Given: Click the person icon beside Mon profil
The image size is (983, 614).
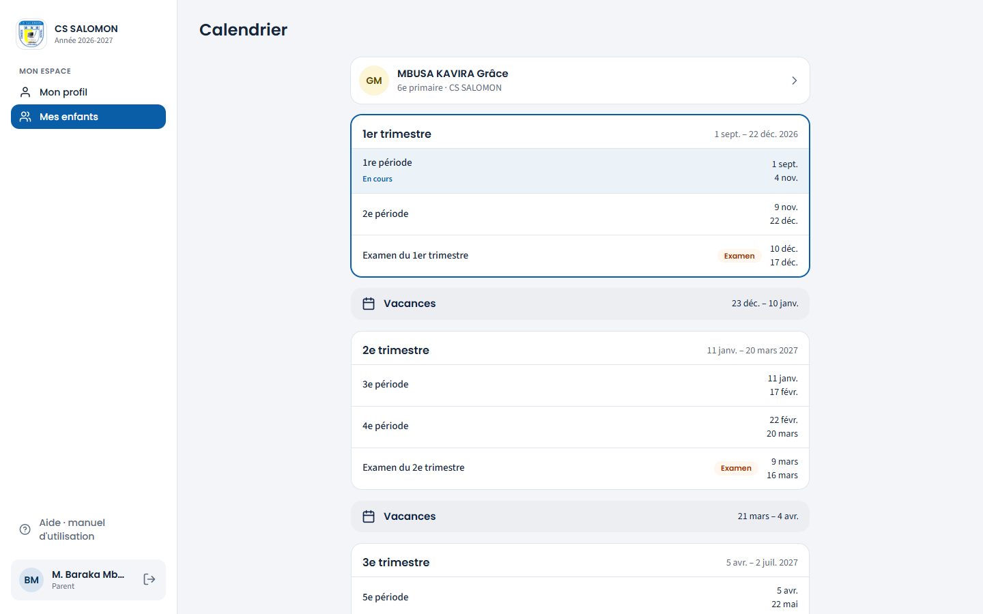Looking at the screenshot, I should [x=25, y=92].
